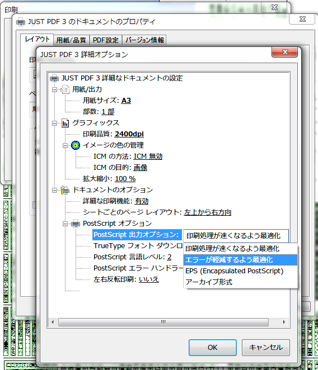Select the PostScript エラー ハンドラー row

[138, 268]
